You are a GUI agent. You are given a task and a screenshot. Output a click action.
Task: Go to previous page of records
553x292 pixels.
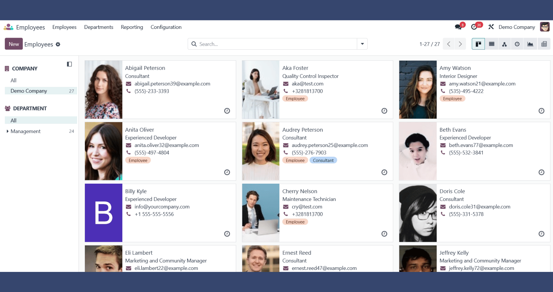tap(449, 44)
